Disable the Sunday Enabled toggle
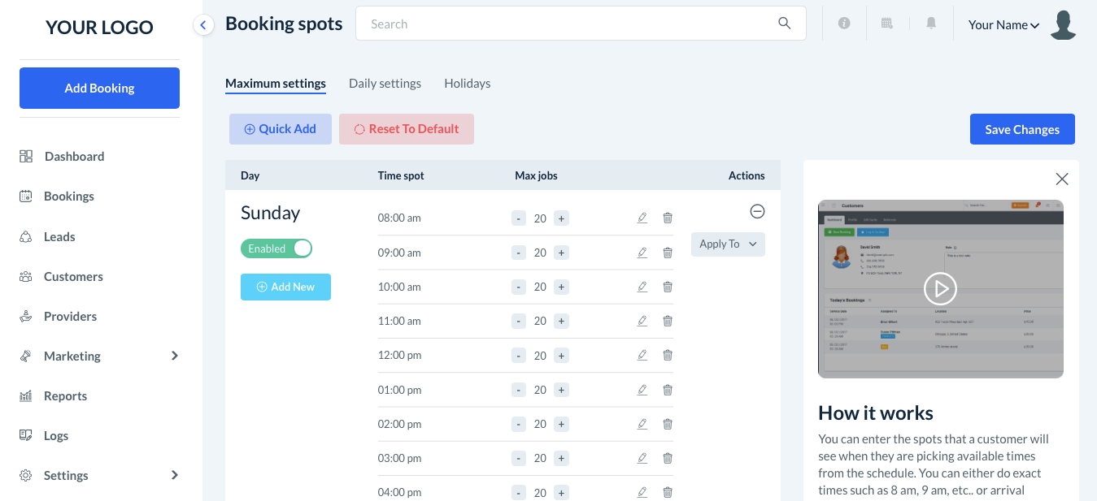This screenshot has height=501, width=1097. (x=276, y=248)
